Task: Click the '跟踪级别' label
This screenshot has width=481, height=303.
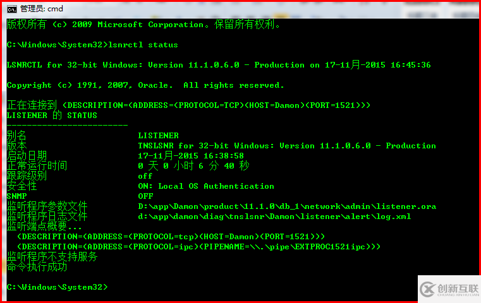Action: (27, 176)
